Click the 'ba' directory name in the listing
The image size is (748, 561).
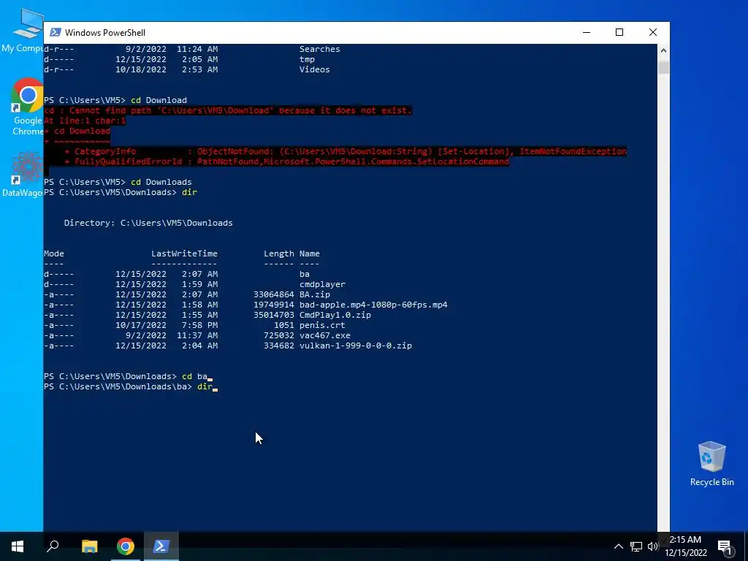tap(305, 274)
